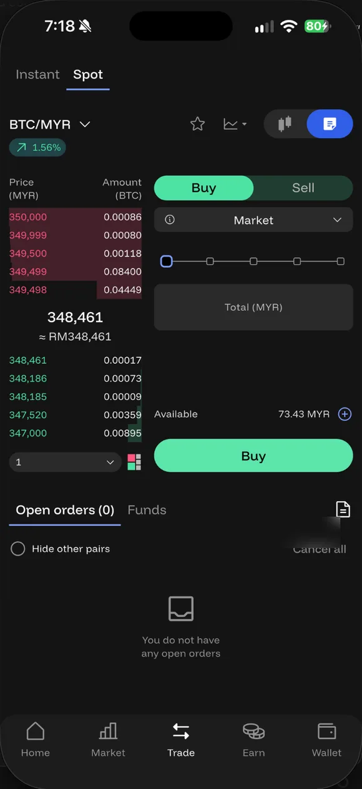Go to Wallet in bottom navigation
The width and height of the screenshot is (362, 789).
[326, 740]
